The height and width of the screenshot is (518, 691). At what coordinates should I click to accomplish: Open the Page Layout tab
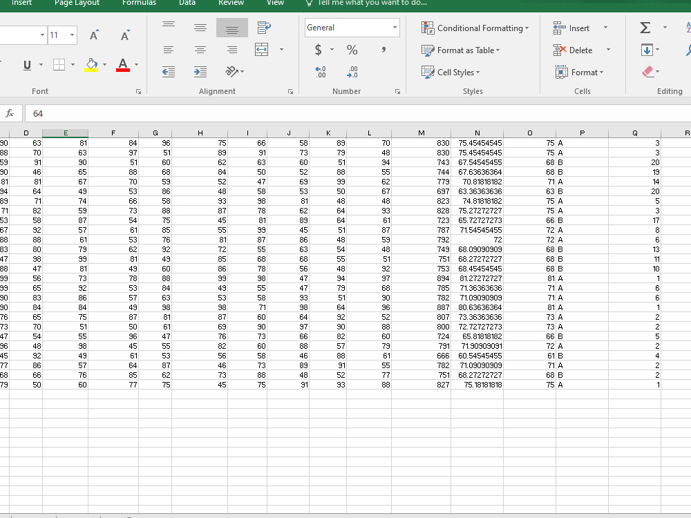(x=77, y=3)
